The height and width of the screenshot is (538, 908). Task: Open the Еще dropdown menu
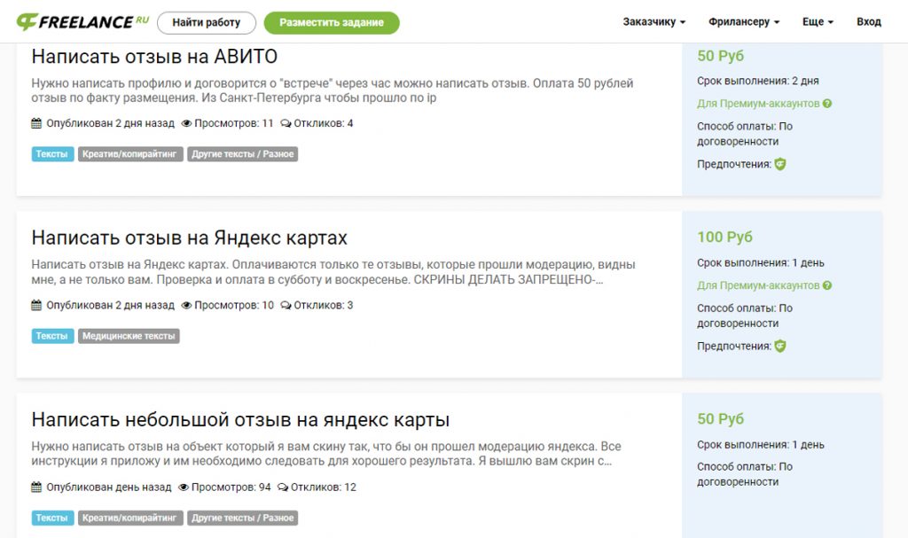tap(818, 22)
